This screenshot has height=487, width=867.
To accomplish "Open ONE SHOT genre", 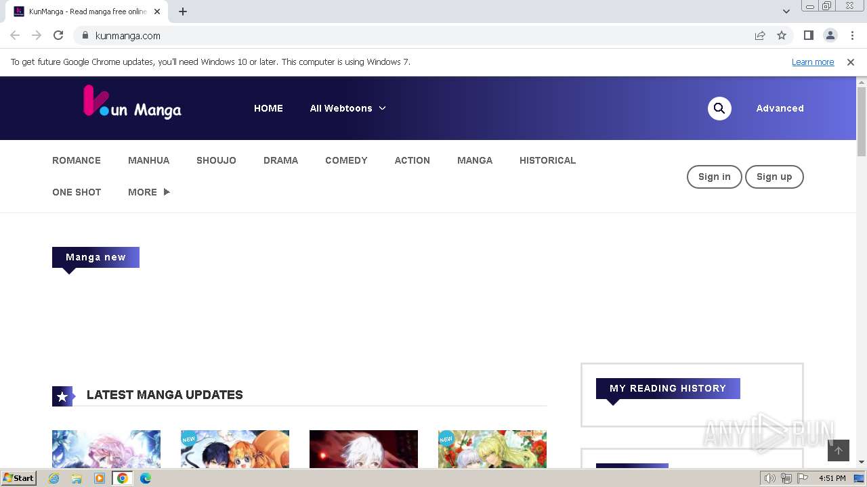I will (77, 192).
